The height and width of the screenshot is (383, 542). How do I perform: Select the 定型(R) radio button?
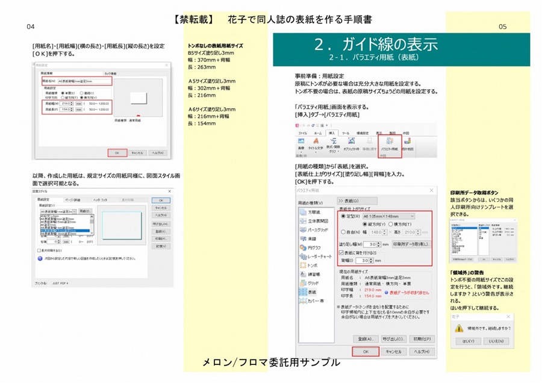click(343, 216)
